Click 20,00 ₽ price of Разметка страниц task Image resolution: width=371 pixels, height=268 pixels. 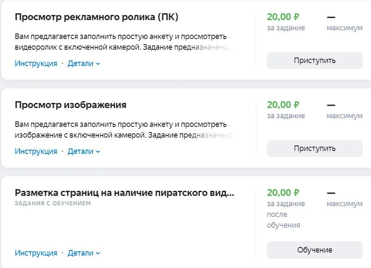click(x=283, y=193)
